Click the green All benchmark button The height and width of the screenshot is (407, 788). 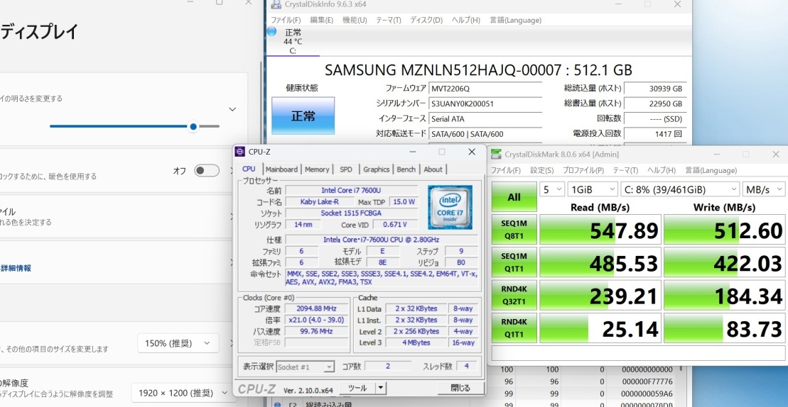point(514,197)
